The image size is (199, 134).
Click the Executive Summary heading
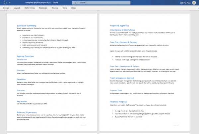click(x=27, y=26)
